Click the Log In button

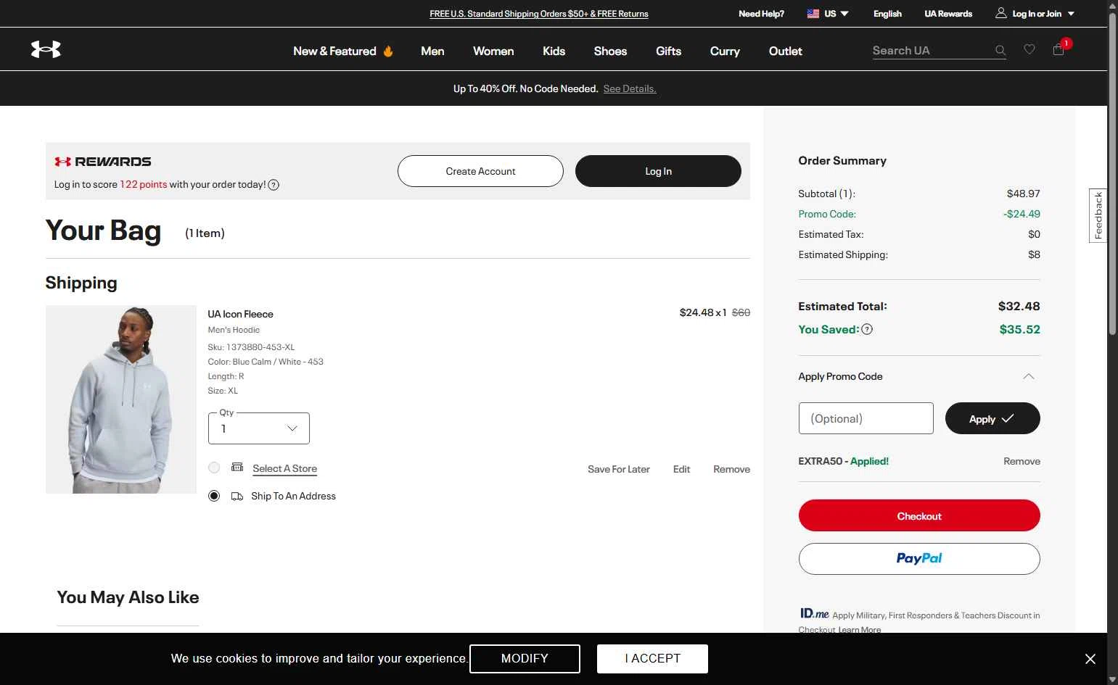[658, 171]
